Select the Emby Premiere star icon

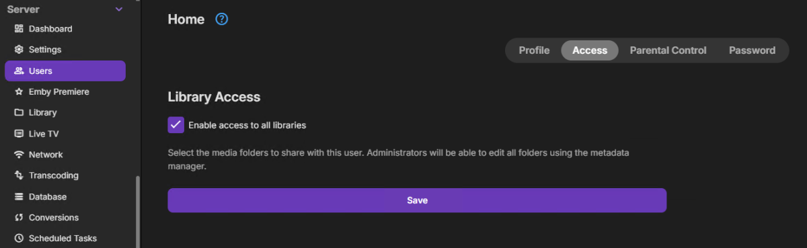click(19, 91)
